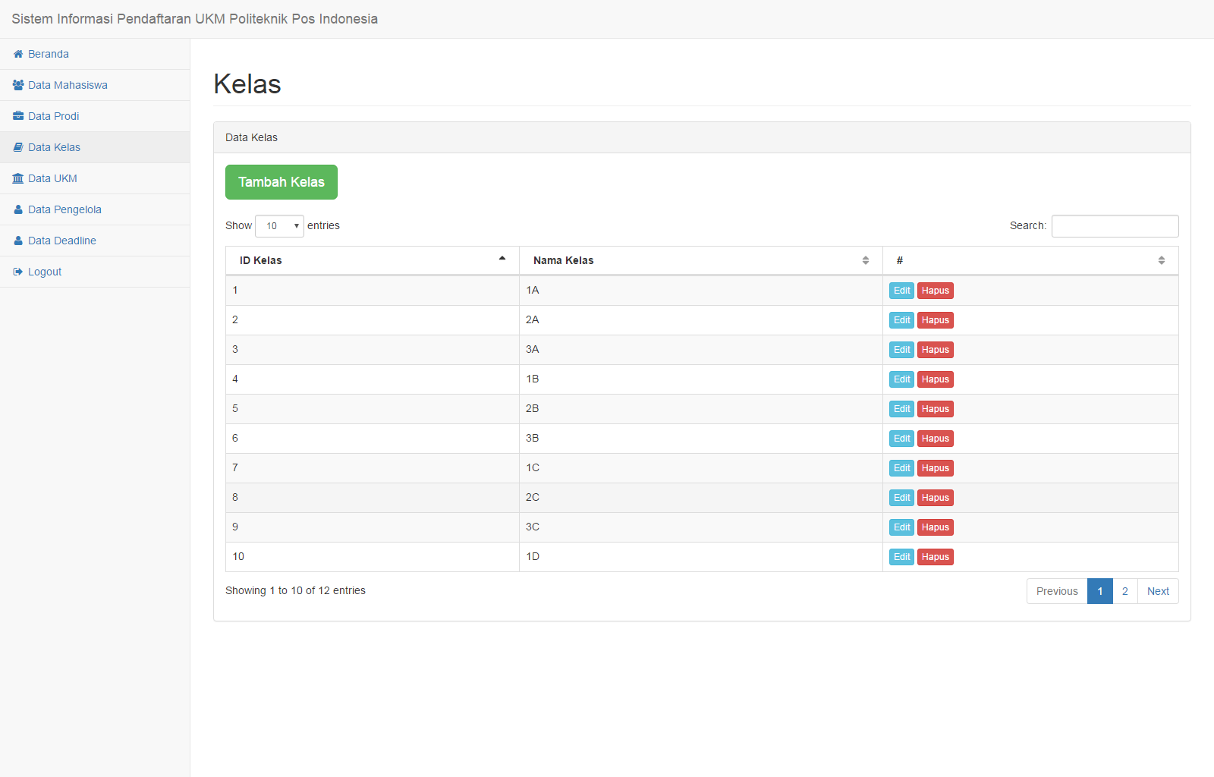Click the sign-out icon next to Logout
Viewport: 1214px width, 777px height.
(18, 272)
